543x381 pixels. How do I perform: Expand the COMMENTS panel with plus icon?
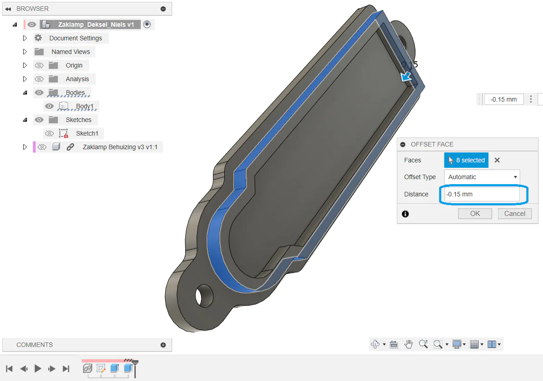(163, 345)
